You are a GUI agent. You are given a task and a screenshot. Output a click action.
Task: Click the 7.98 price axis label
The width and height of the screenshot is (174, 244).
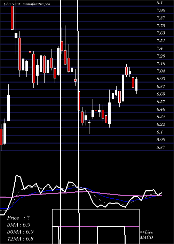161,10
